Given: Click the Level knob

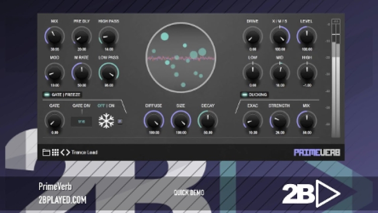Looking at the screenshot, I should (307, 36).
